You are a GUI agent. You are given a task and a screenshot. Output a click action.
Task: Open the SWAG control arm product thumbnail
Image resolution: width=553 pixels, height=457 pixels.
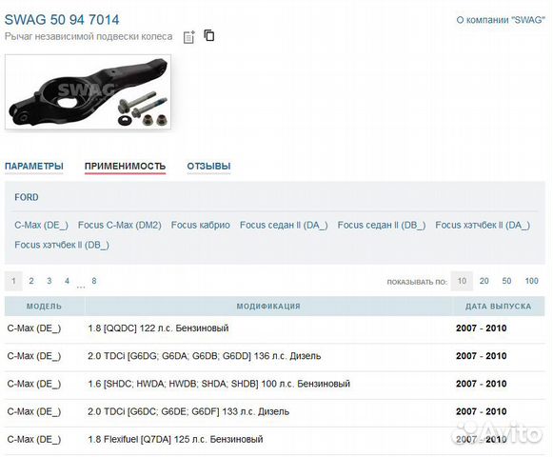88,91
